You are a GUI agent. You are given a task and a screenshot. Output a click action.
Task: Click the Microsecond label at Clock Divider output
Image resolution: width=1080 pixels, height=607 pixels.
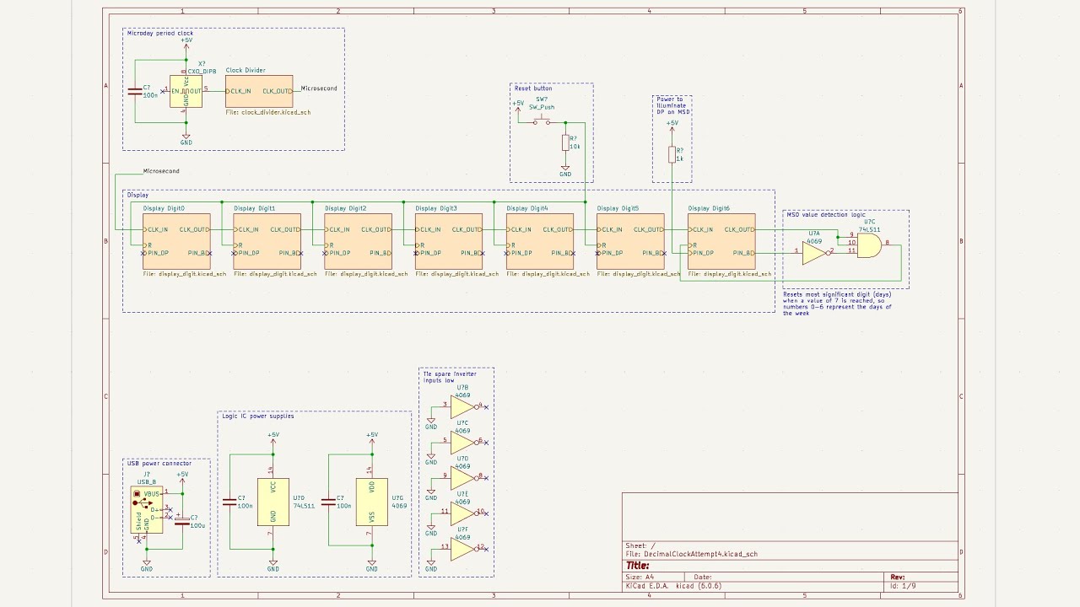[x=319, y=89]
